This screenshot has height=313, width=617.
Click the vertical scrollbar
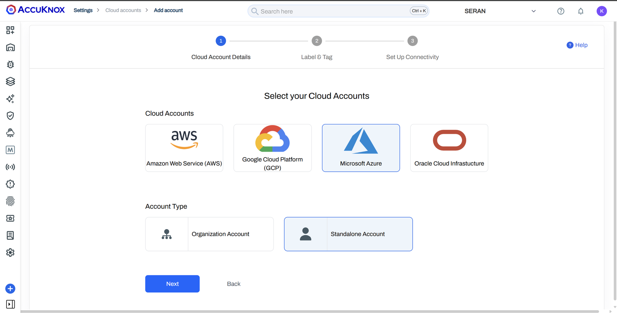tap(615, 162)
